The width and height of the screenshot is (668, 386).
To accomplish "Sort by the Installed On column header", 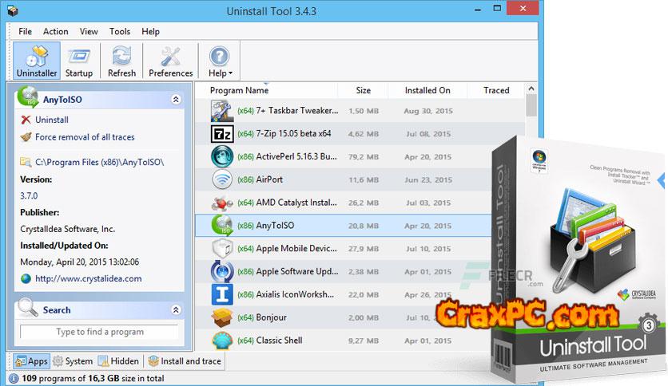I will (427, 90).
